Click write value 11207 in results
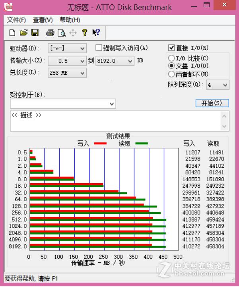 pos(193,152)
